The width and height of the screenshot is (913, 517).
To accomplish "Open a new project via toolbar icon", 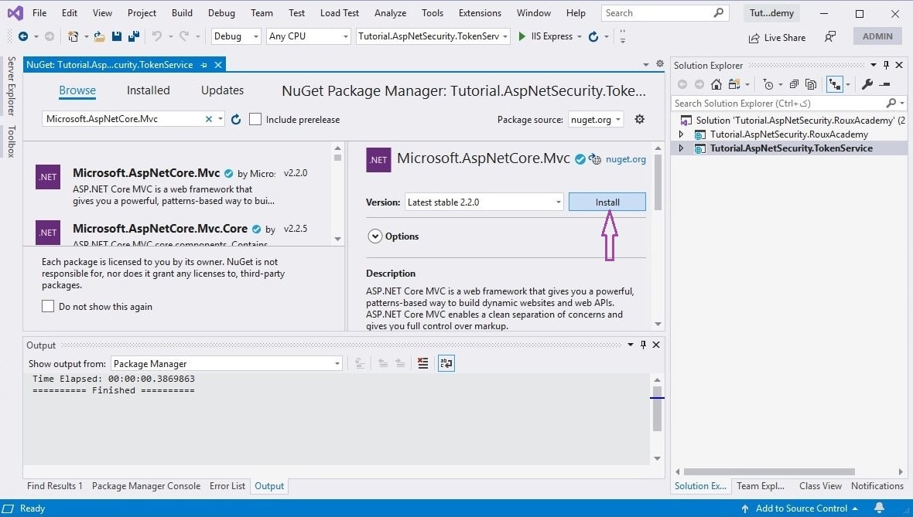I will coord(74,36).
